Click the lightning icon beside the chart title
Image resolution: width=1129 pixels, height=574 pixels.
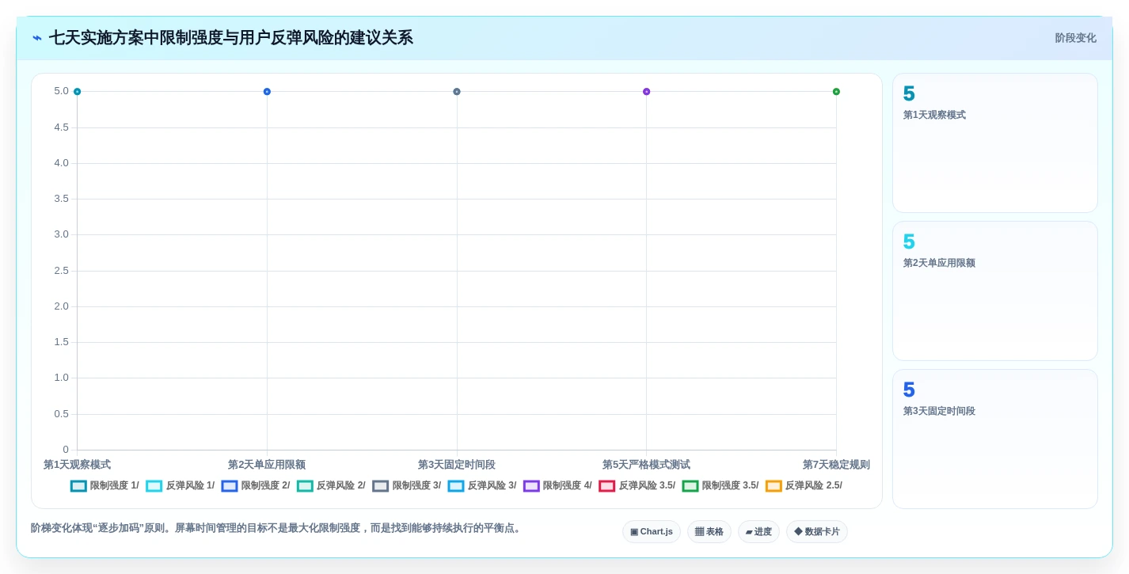[37, 38]
